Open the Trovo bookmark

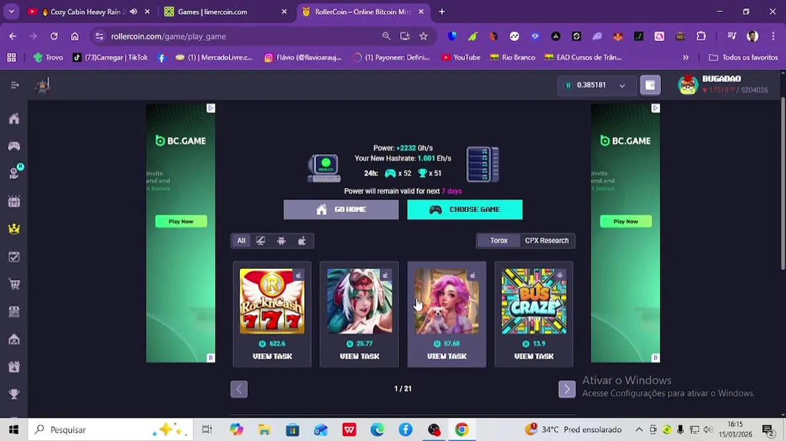48,57
